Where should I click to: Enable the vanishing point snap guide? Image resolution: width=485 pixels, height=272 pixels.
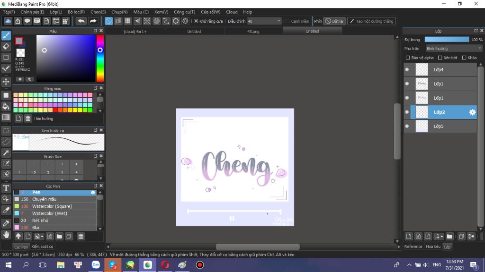click(x=137, y=21)
